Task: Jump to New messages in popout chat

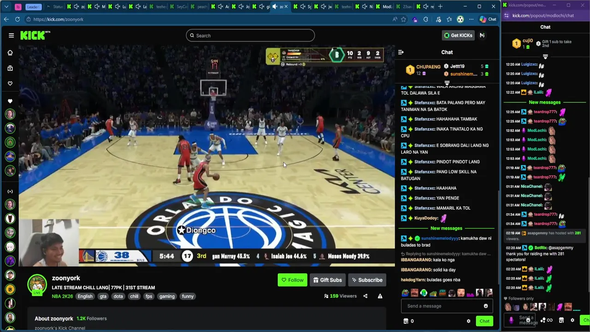Action: [x=544, y=102]
